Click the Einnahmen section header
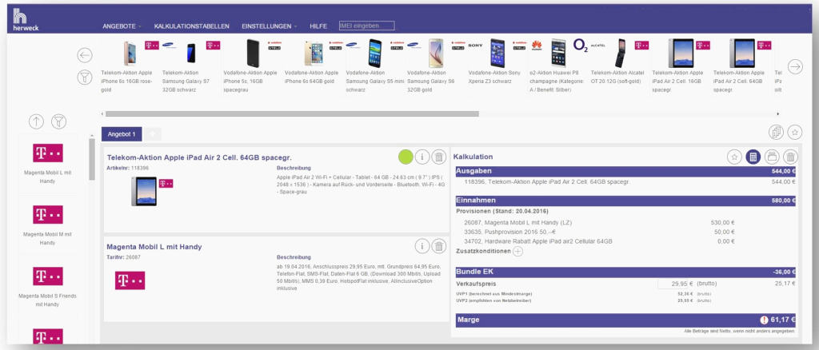The image size is (819, 350). pyautogui.click(x=625, y=201)
